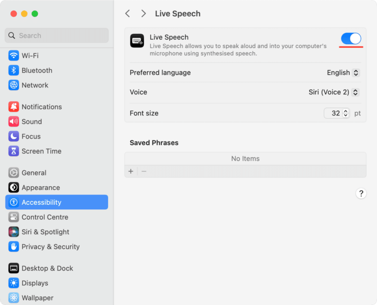Click the Accessibility icon in sidebar

[x=14, y=202]
